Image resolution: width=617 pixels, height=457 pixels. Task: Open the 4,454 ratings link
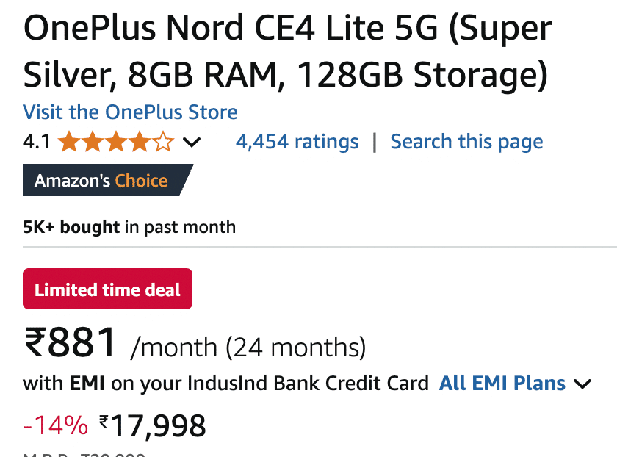297,141
